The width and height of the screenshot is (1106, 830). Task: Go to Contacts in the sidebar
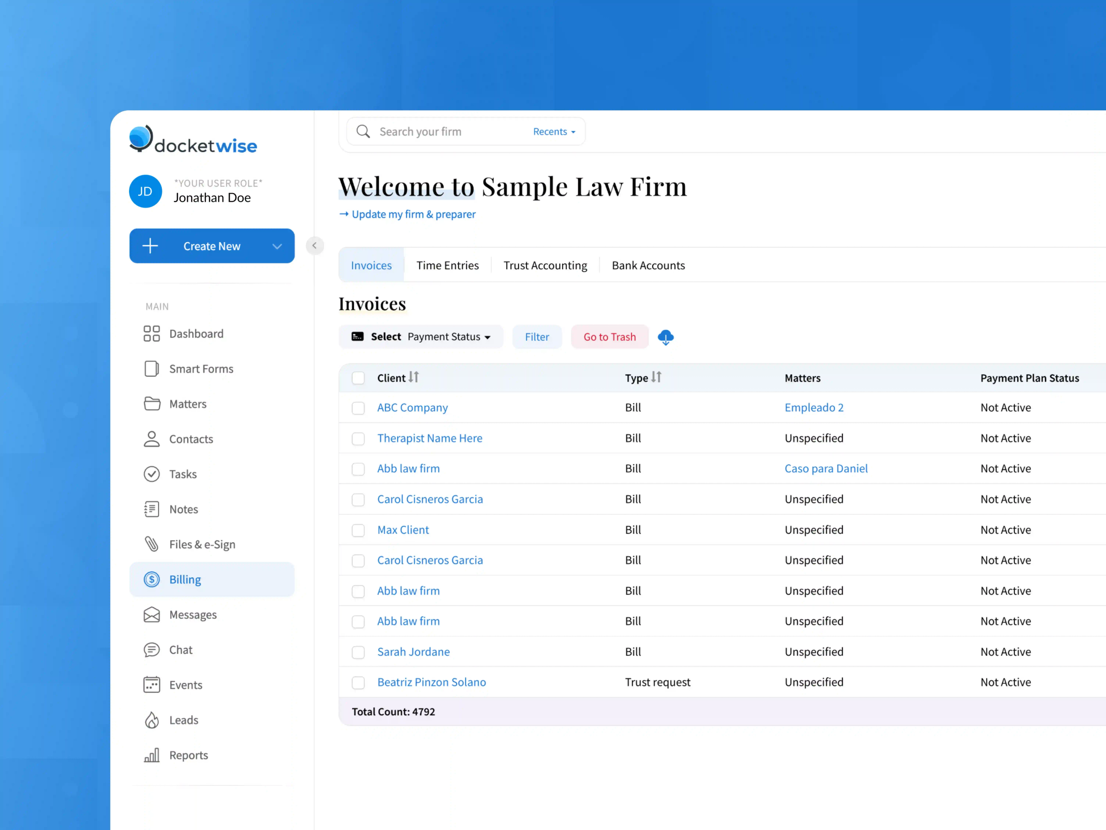[x=190, y=439]
